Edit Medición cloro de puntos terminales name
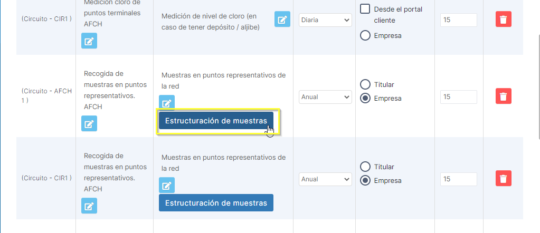 pyautogui.click(x=89, y=41)
